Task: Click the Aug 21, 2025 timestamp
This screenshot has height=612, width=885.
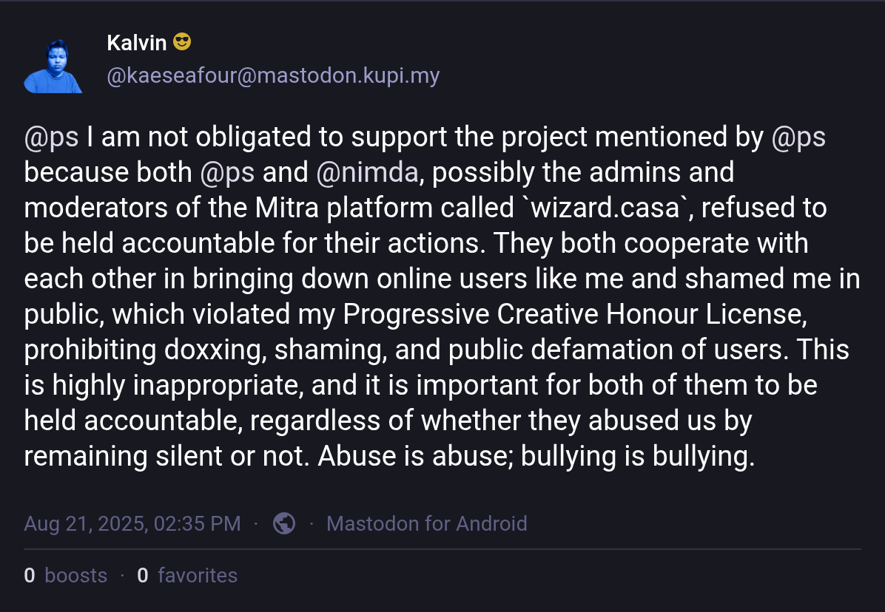Action: (132, 524)
